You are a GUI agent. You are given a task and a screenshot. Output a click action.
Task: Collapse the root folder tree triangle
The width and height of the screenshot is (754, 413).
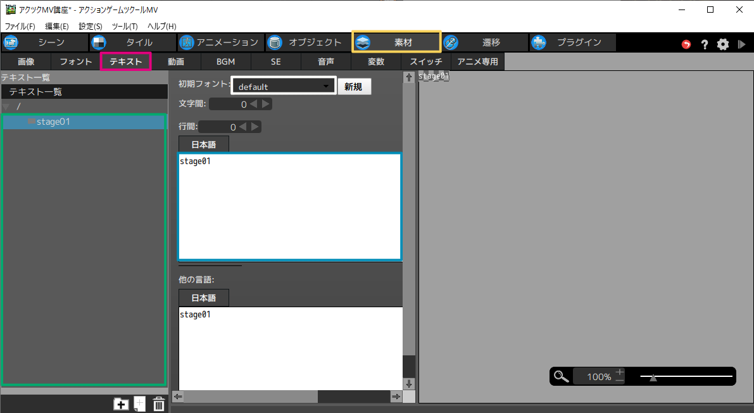click(6, 106)
